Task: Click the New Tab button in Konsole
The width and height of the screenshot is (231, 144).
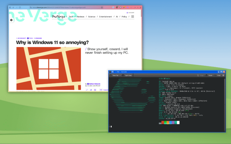Action: tap(114, 75)
